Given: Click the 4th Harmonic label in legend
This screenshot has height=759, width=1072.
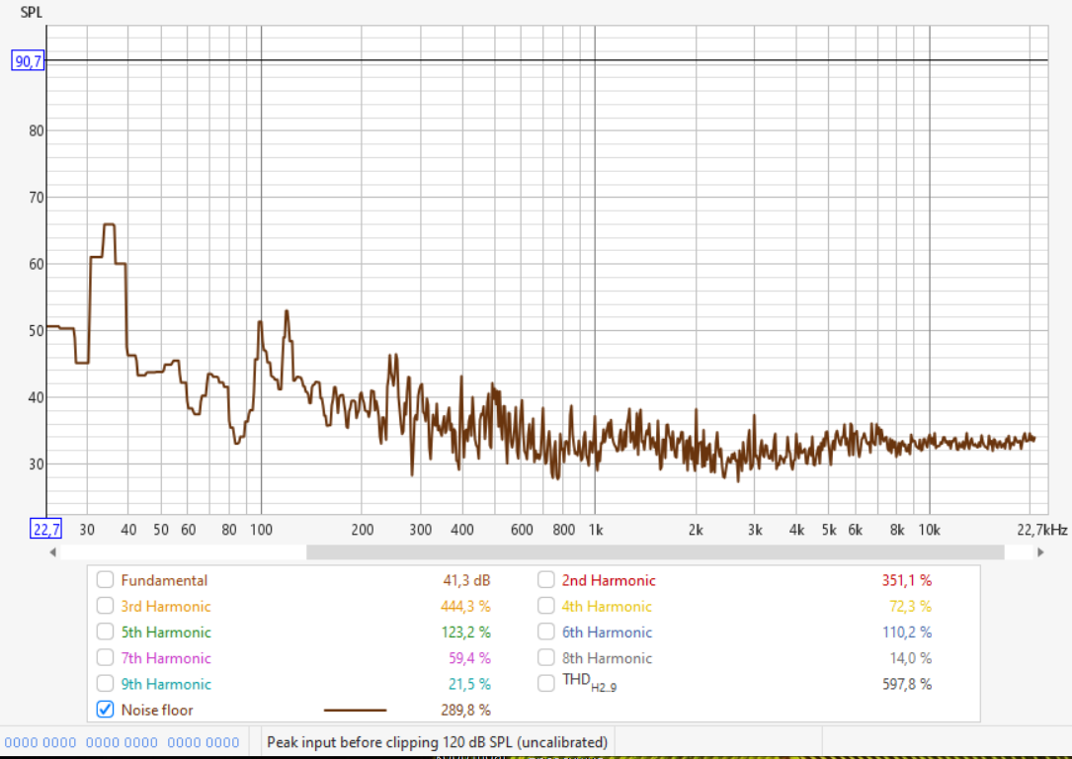Looking at the screenshot, I should point(607,607).
